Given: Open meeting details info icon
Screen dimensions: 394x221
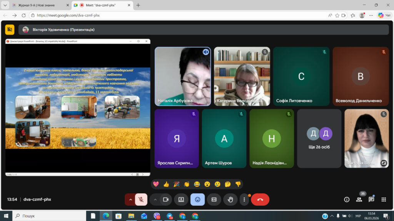Looking at the screenshot, I should (x=347, y=200).
